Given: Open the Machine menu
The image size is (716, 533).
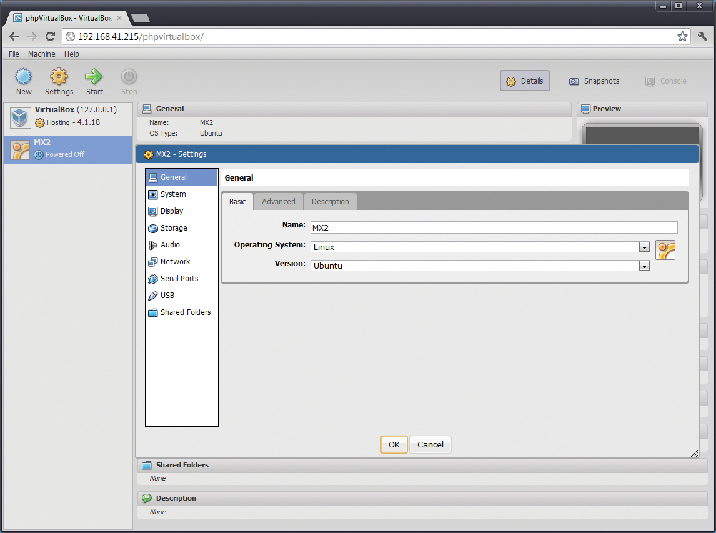Looking at the screenshot, I should tap(41, 54).
